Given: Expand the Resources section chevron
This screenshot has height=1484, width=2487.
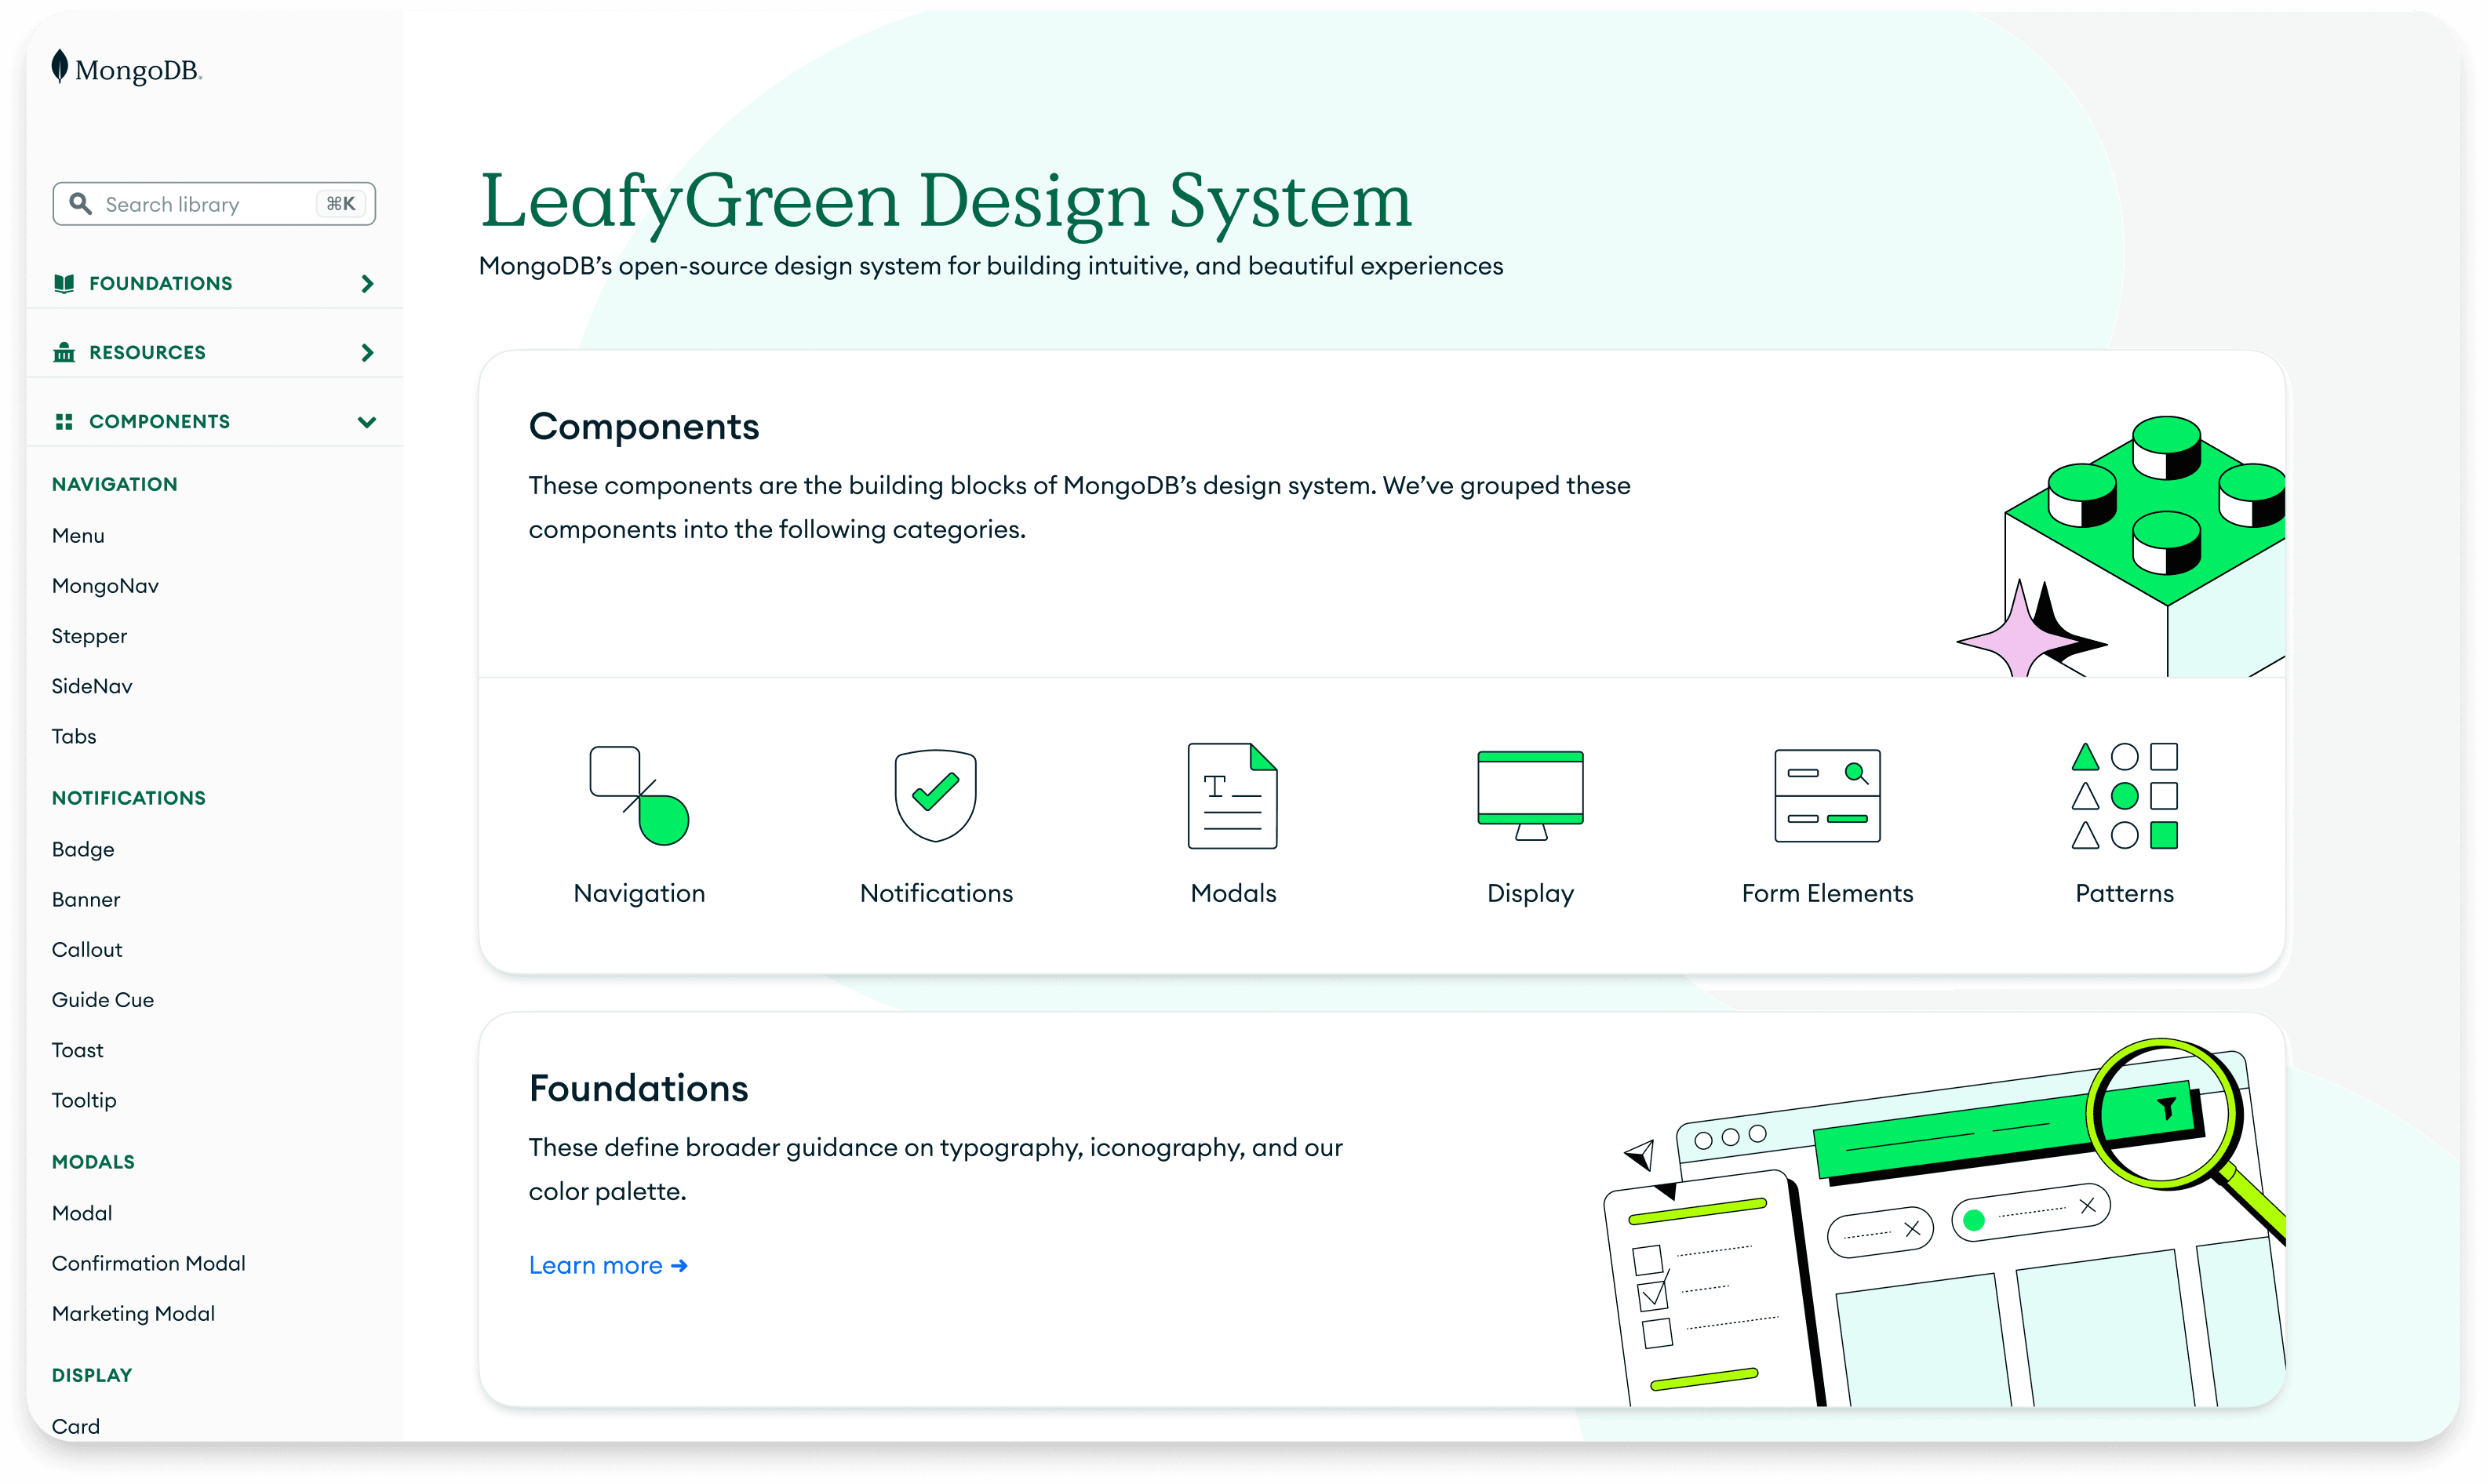Looking at the screenshot, I should tap(367, 353).
